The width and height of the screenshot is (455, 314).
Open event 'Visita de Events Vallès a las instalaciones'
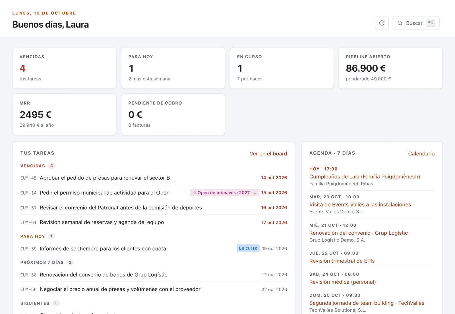360,205
